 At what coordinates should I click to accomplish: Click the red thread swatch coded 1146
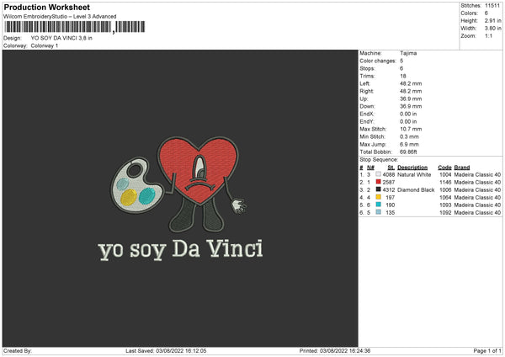pos(378,182)
